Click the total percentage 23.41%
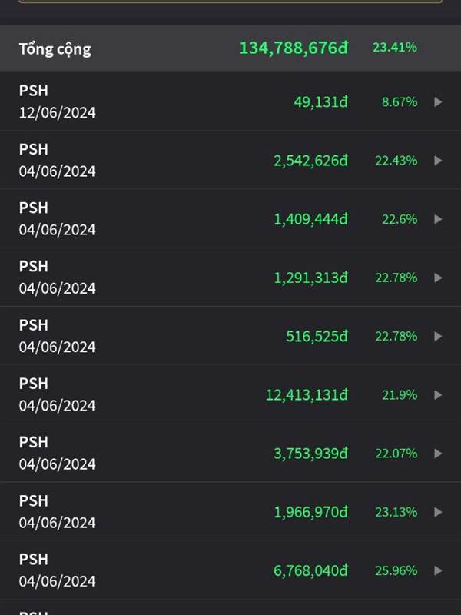 [x=395, y=48]
